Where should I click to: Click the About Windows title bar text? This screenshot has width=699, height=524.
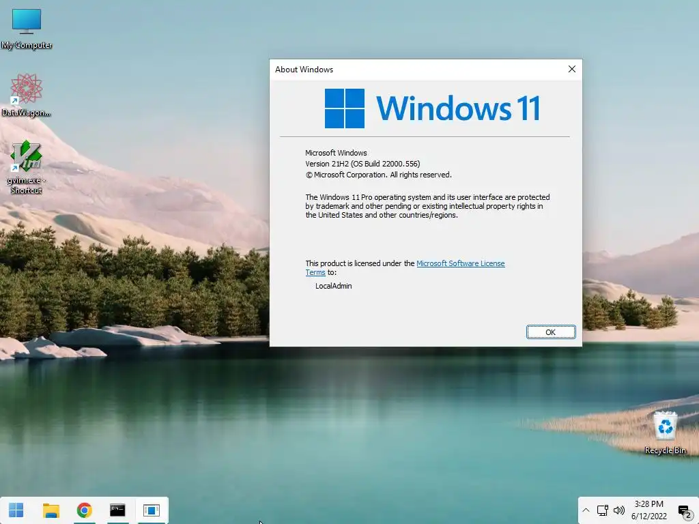pyautogui.click(x=304, y=70)
